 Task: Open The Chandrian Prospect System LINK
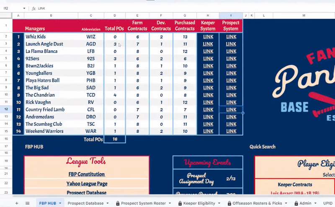231,95
